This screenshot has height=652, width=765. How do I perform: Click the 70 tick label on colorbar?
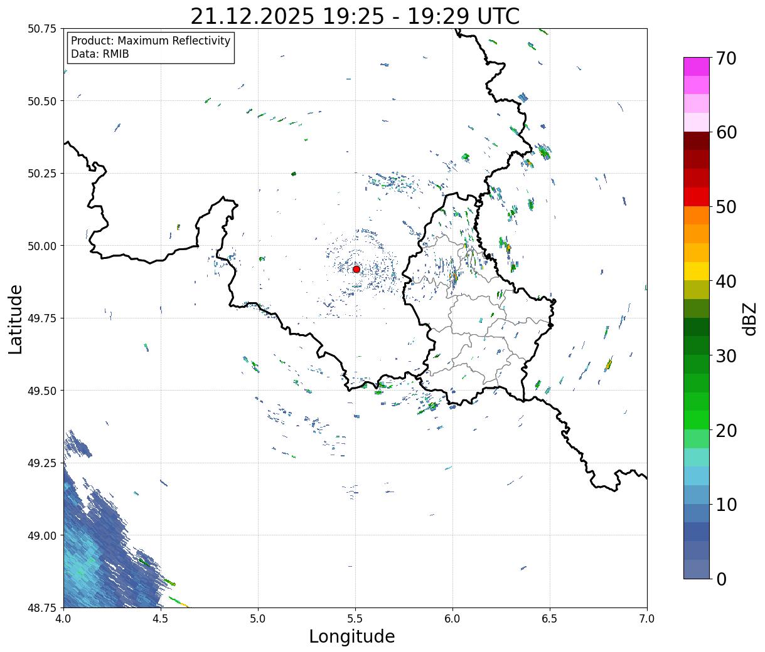[726, 58]
